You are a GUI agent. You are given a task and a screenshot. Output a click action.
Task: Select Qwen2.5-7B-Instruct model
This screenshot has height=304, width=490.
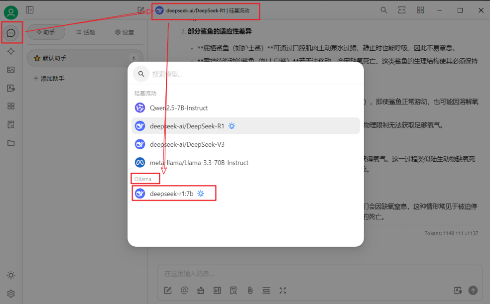pos(245,108)
